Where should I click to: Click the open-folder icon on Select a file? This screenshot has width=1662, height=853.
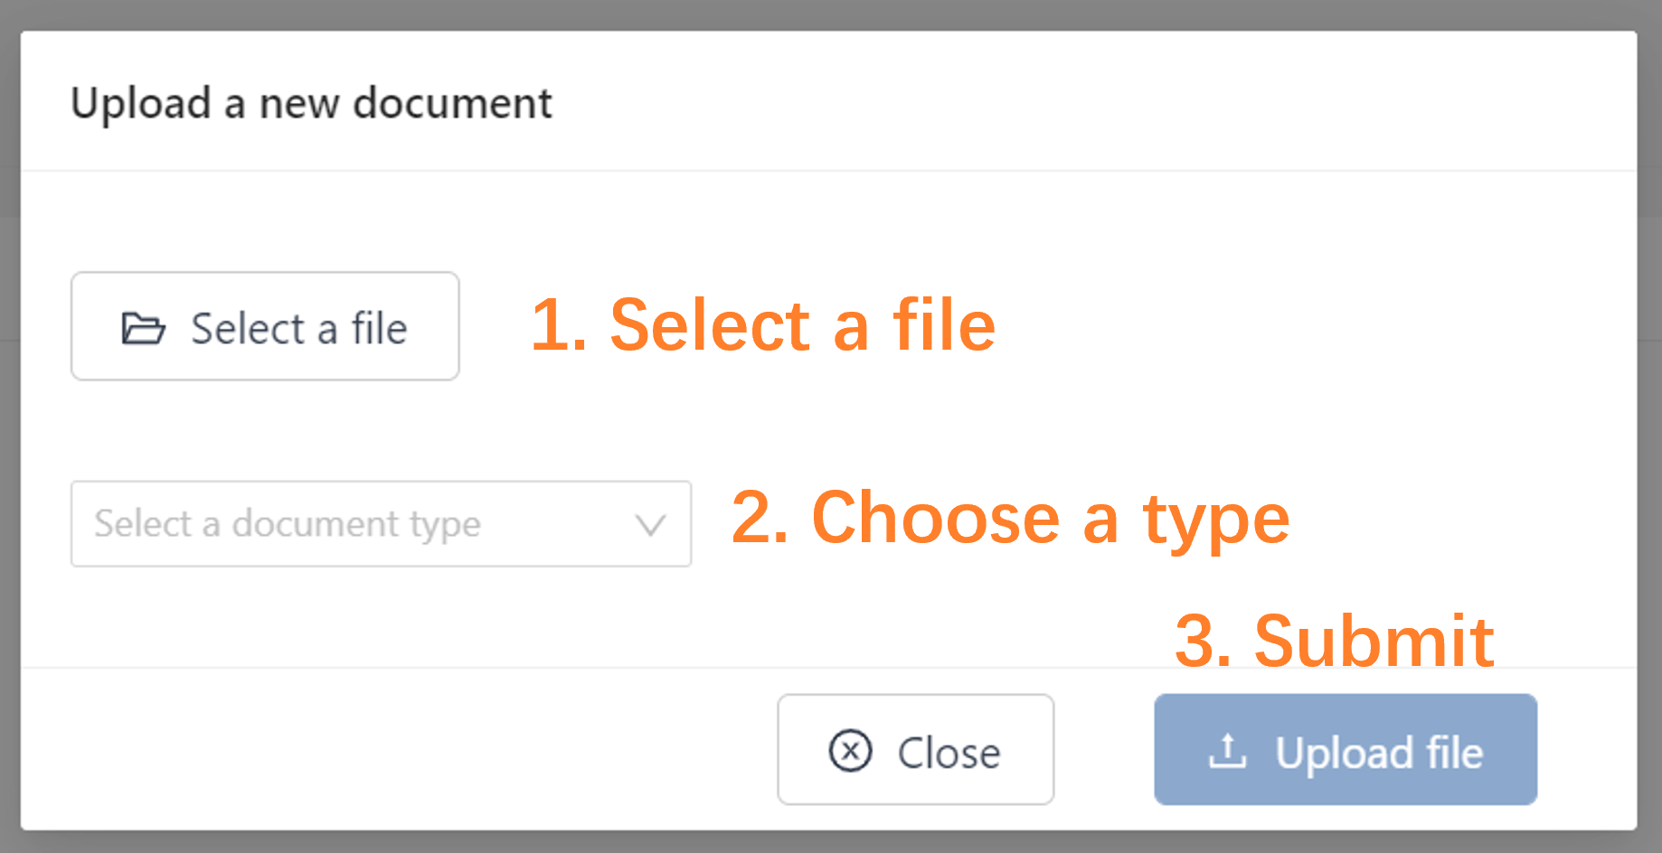143,329
